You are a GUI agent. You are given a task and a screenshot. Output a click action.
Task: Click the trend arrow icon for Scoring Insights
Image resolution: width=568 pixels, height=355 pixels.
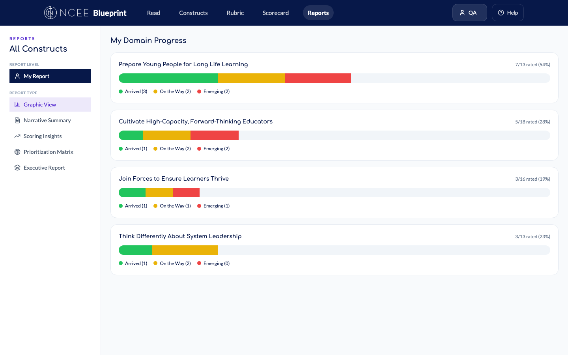[17, 136]
